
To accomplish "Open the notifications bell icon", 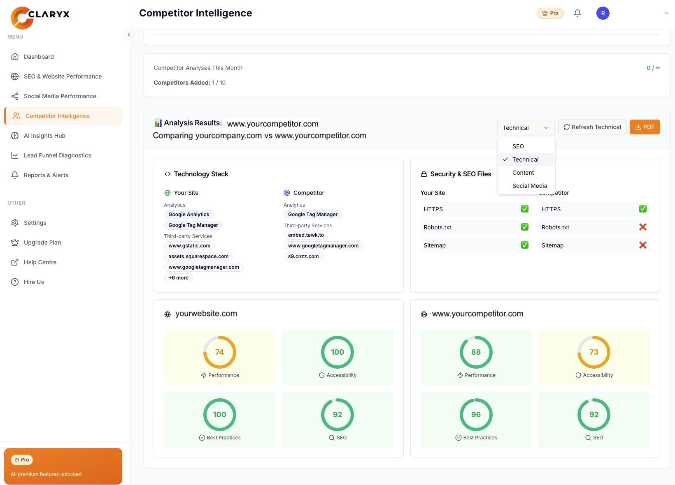I will point(577,13).
